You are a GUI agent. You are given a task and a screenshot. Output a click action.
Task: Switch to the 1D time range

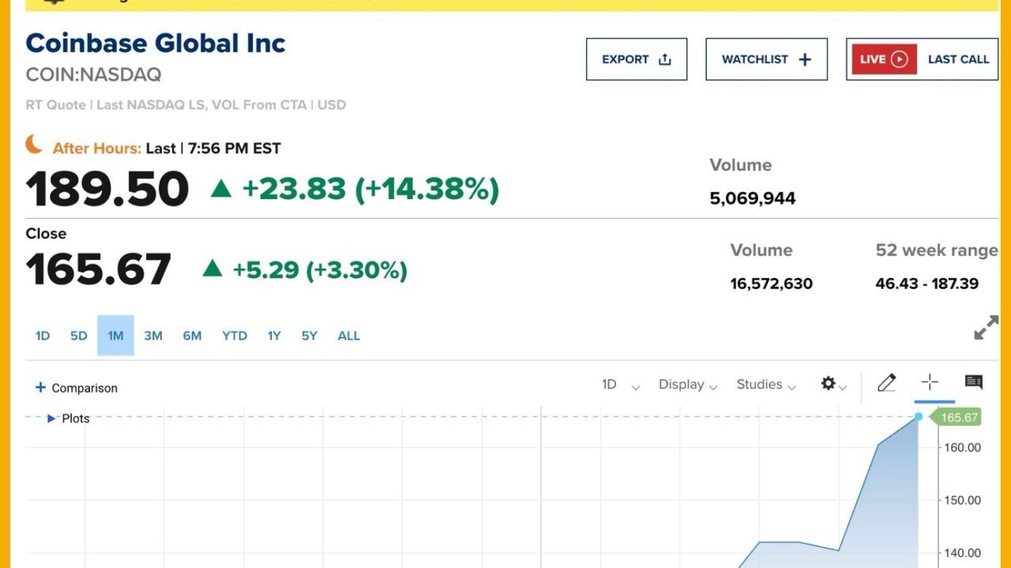pos(42,336)
